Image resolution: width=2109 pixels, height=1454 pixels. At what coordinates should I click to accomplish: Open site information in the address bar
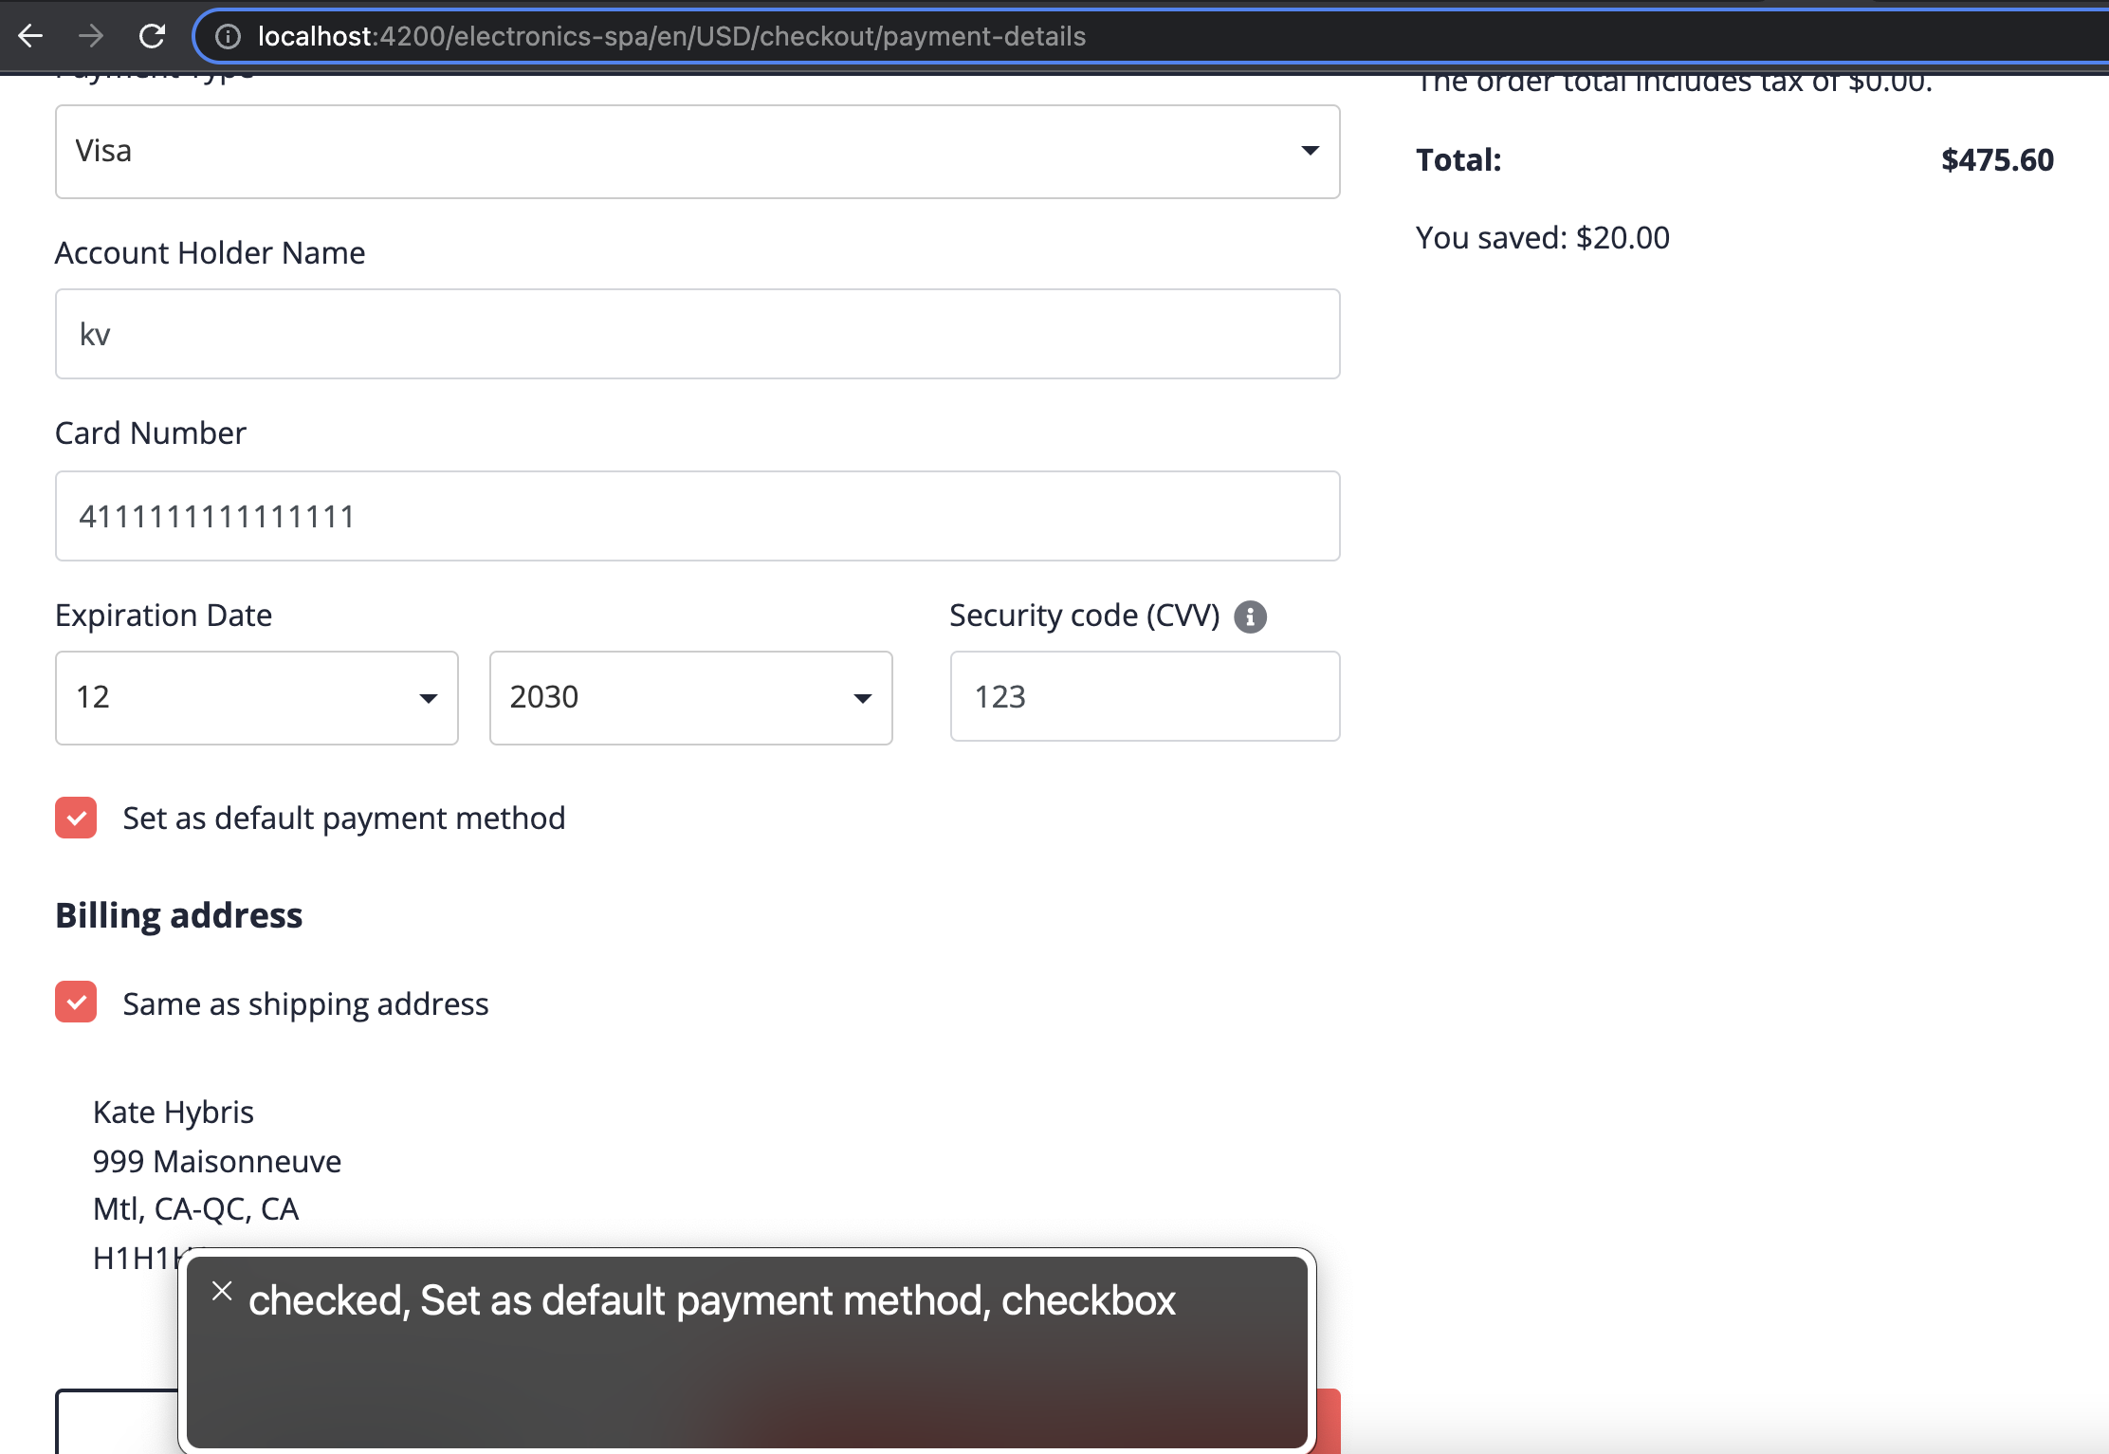click(x=228, y=36)
